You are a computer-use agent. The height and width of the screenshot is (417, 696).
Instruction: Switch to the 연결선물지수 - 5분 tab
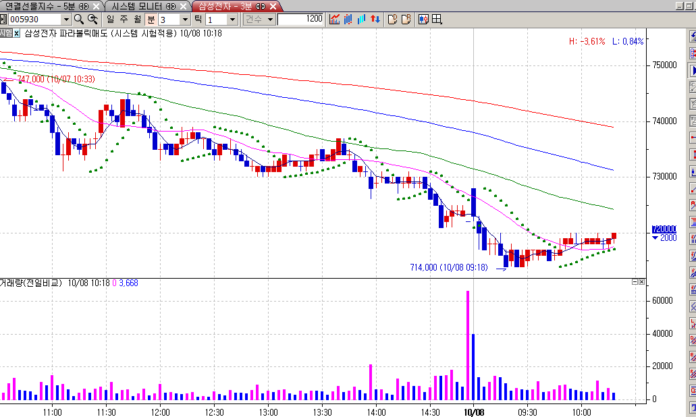pos(46,5)
